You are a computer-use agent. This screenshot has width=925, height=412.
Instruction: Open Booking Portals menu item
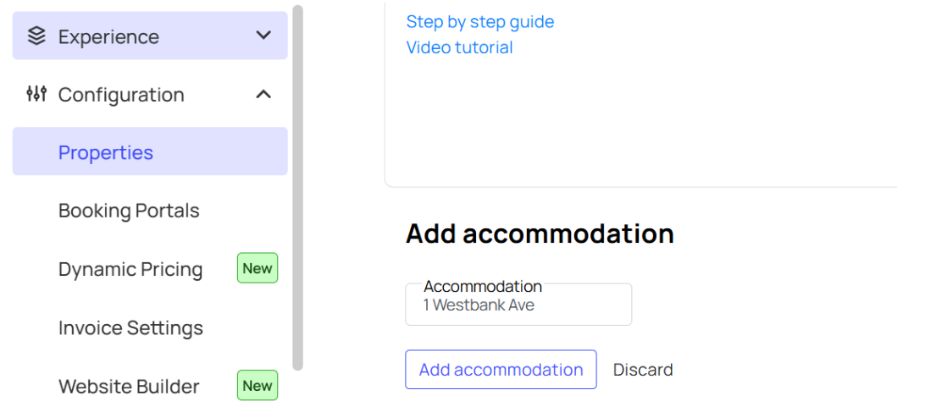[x=129, y=211]
